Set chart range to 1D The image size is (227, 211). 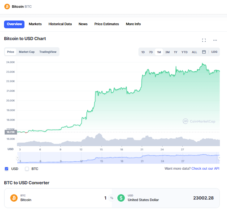(x=143, y=52)
